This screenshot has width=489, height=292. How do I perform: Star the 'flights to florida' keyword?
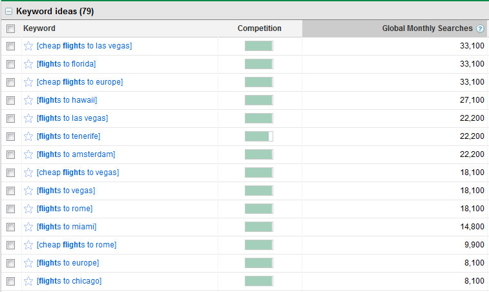point(28,64)
